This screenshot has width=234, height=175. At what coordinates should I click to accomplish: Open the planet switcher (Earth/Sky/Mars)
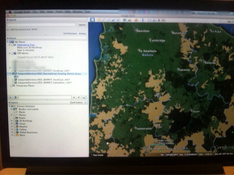pos(136,20)
